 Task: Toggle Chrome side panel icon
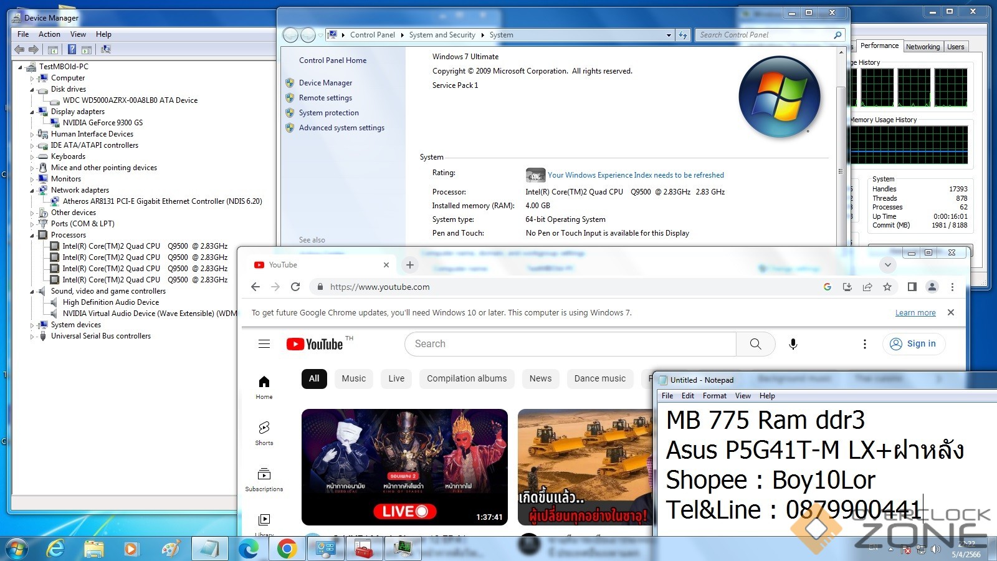click(912, 287)
